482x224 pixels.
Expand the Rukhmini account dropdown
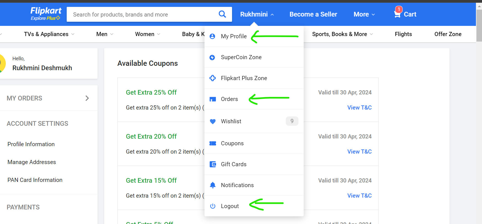tap(257, 14)
